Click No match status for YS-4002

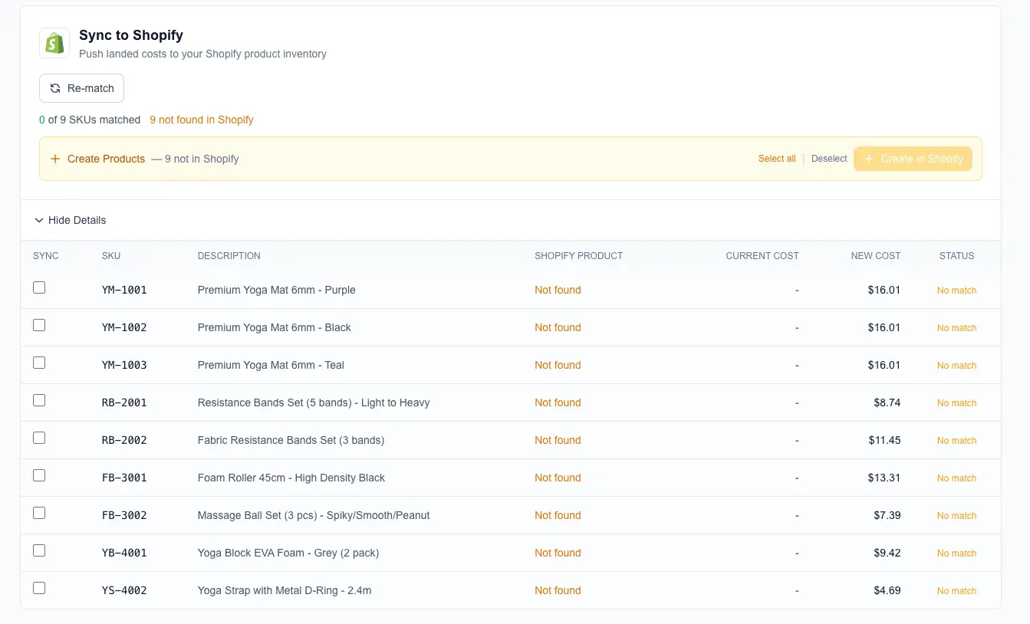pyautogui.click(x=956, y=591)
